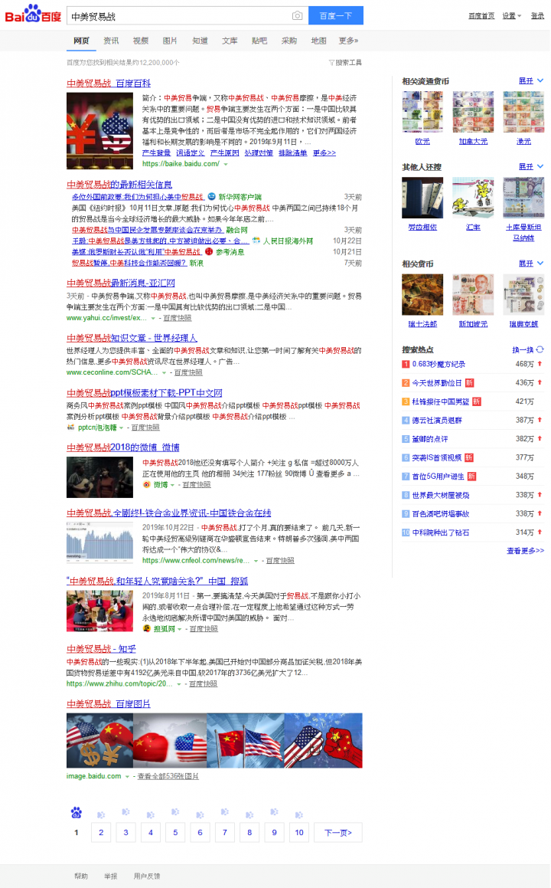Click the 搜狐网 source icon
The height and width of the screenshot is (888, 551).
tap(146, 628)
